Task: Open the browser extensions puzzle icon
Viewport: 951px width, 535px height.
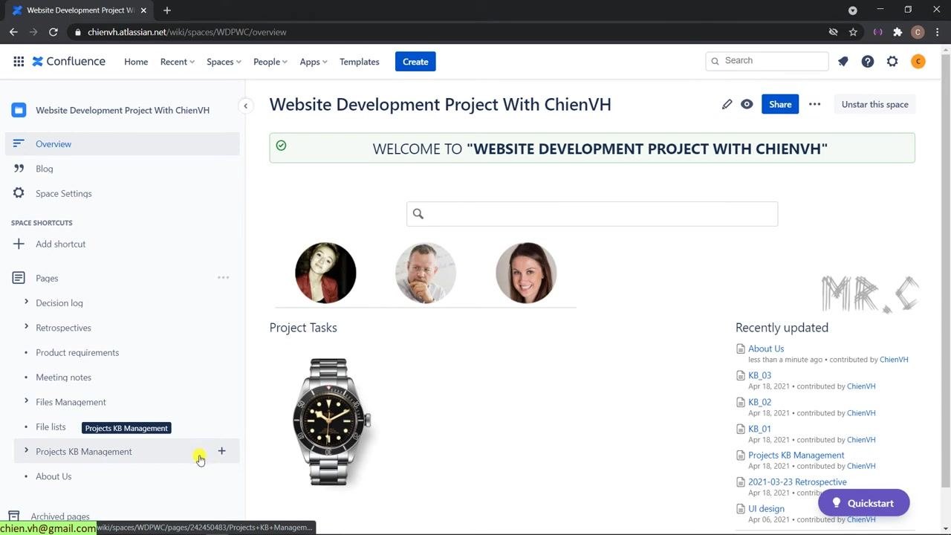Action: pyautogui.click(x=898, y=32)
